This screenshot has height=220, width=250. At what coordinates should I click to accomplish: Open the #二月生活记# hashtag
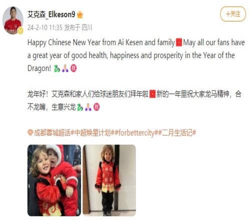(x=177, y=133)
